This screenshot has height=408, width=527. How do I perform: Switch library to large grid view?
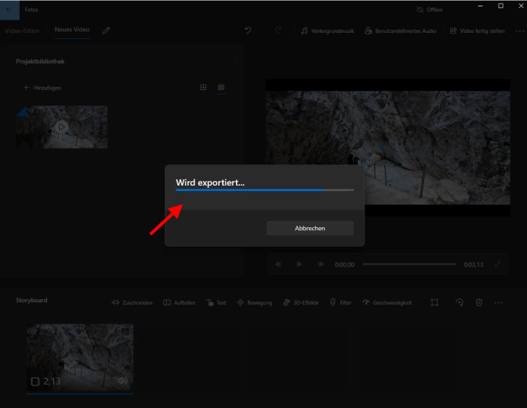(x=203, y=88)
